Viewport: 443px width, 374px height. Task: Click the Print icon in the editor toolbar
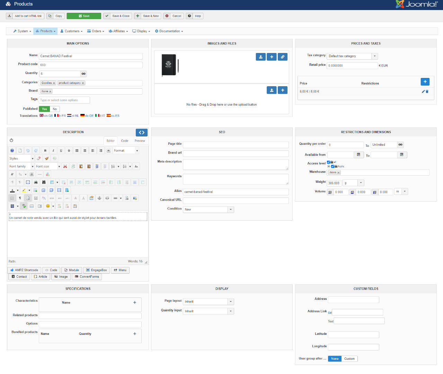pyautogui.click(x=36, y=182)
